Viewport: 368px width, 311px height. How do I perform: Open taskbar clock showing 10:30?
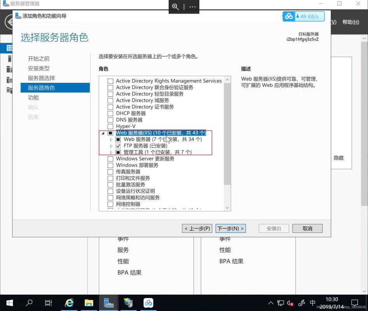pos(331,303)
